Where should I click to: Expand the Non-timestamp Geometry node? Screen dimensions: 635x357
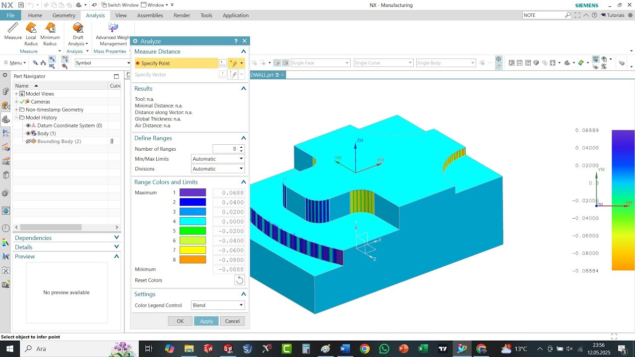[16, 110]
